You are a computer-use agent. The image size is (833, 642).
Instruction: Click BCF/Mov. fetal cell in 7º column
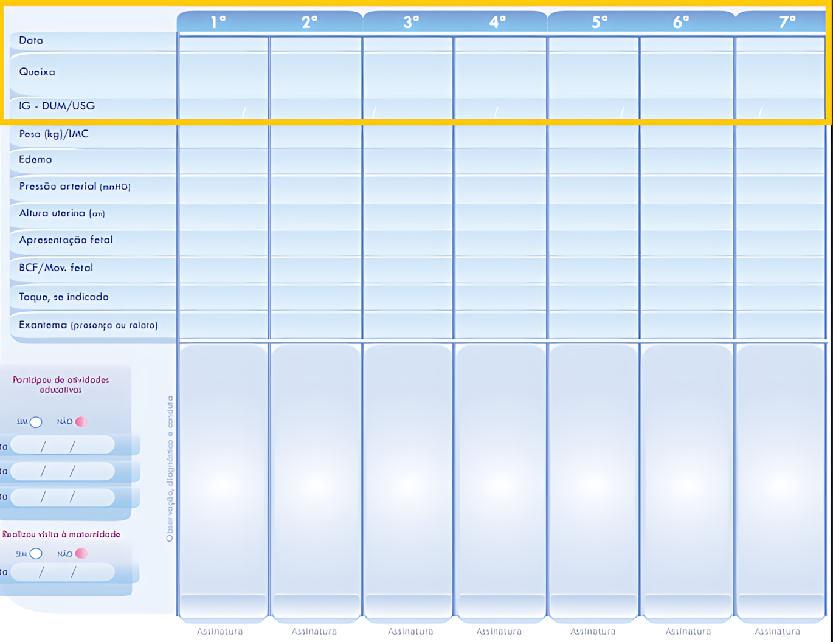tap(781, 269)
